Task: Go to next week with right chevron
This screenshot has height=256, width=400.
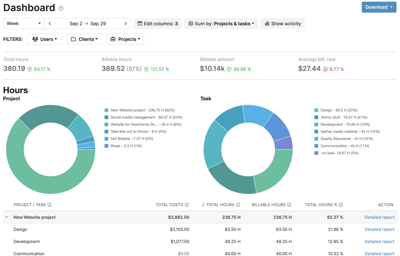Action: pos(126,24)
